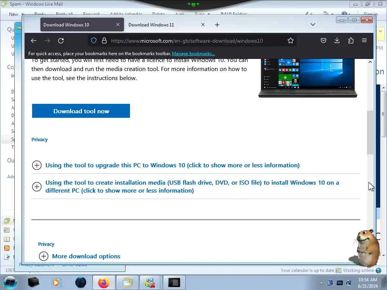Open the dark globe taskbar icon
Screen dimensions: 387x290
[81, 282]
